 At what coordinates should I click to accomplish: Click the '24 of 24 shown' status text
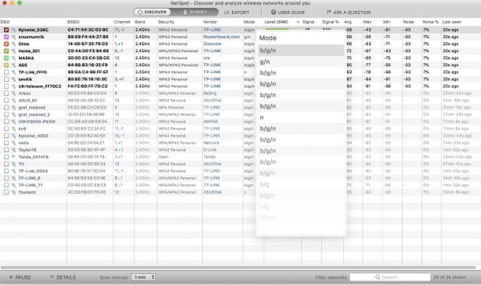coord(449,277)
